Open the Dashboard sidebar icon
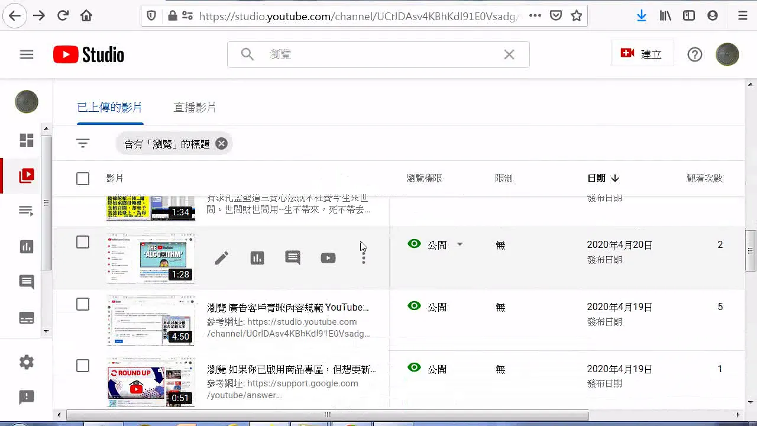Screen dimensions: 757x426 (27, 140)
